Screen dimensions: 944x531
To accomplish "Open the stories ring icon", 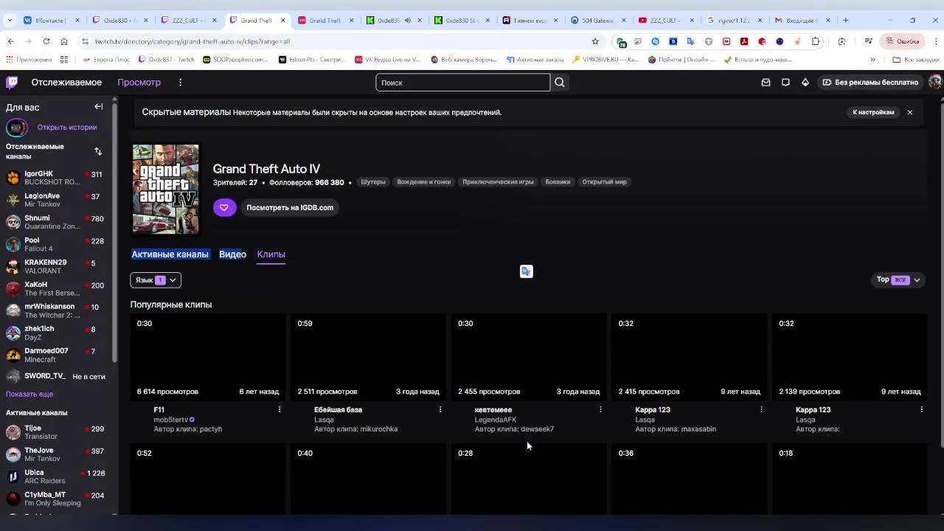I will tap(16, 128).
